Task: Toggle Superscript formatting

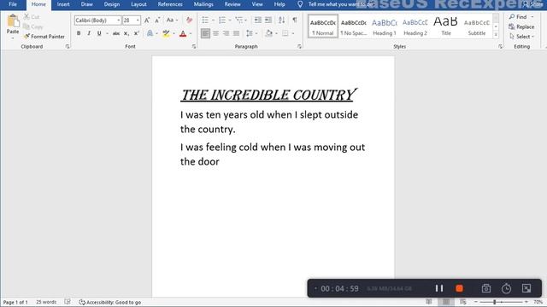Action: point(137,33)
